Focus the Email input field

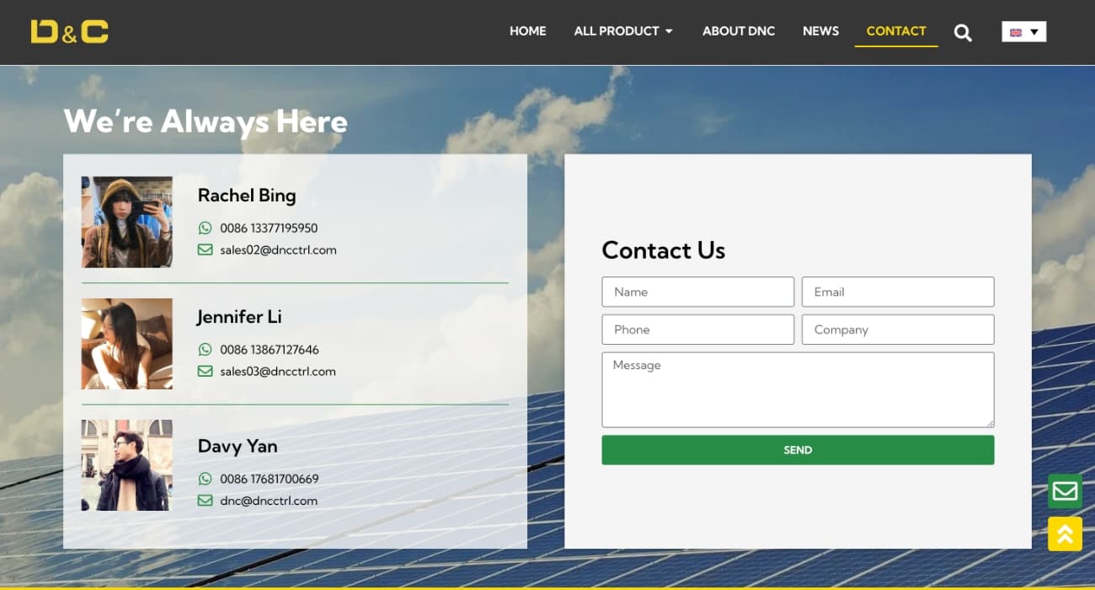pos(898,292)
